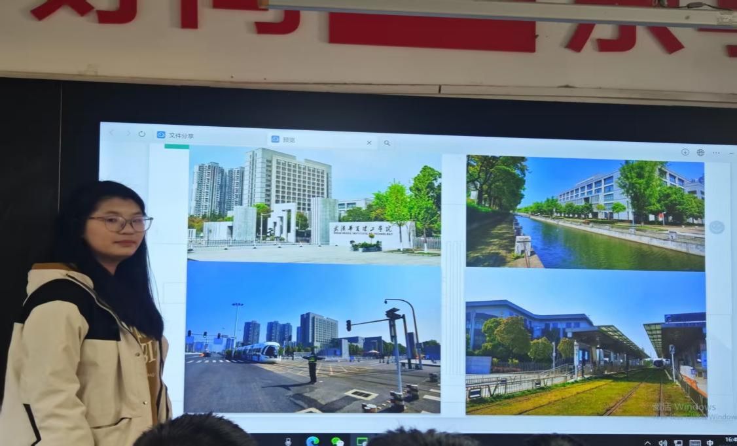Open the three-dot more options menu
This screenshot has height=446, width=737.
point(717,153)
